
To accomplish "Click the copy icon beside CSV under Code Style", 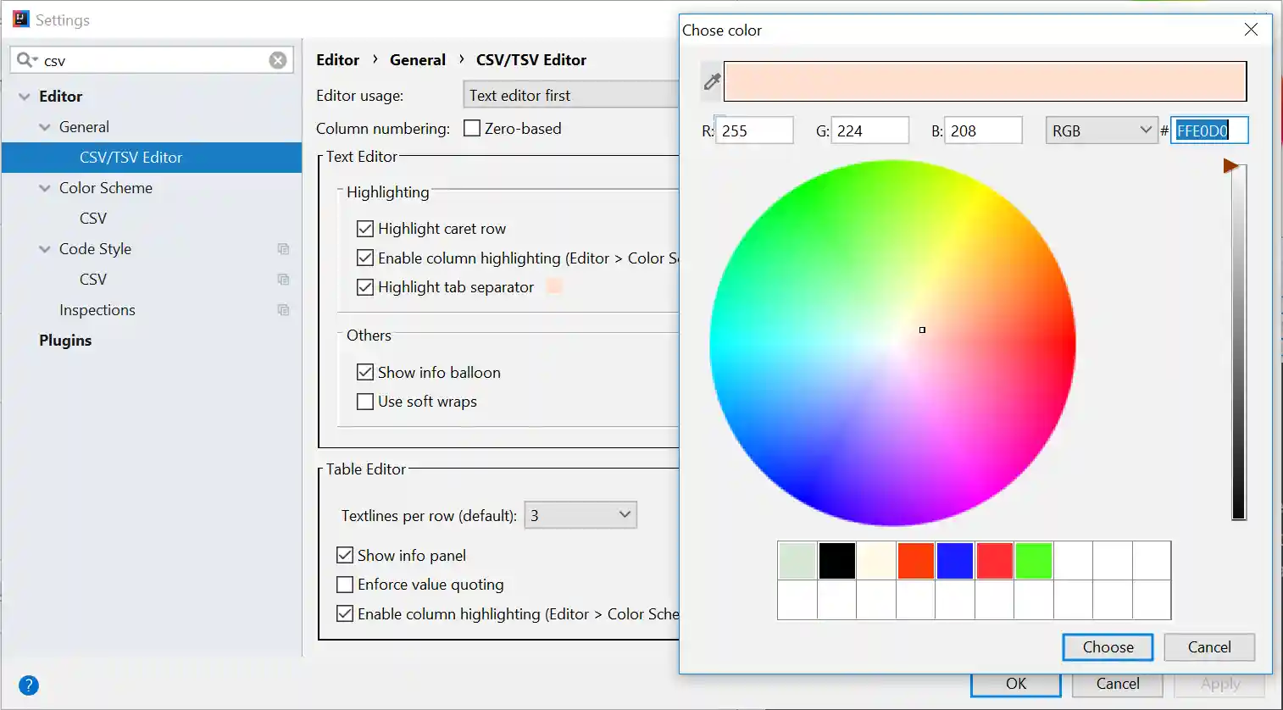I will tap(283, 279).
